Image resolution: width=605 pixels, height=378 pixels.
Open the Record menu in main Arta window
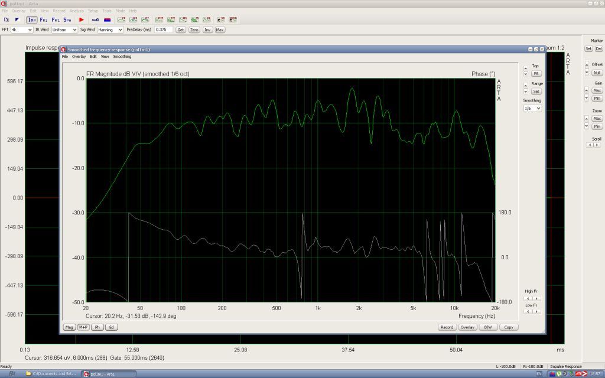coord(58,11)
